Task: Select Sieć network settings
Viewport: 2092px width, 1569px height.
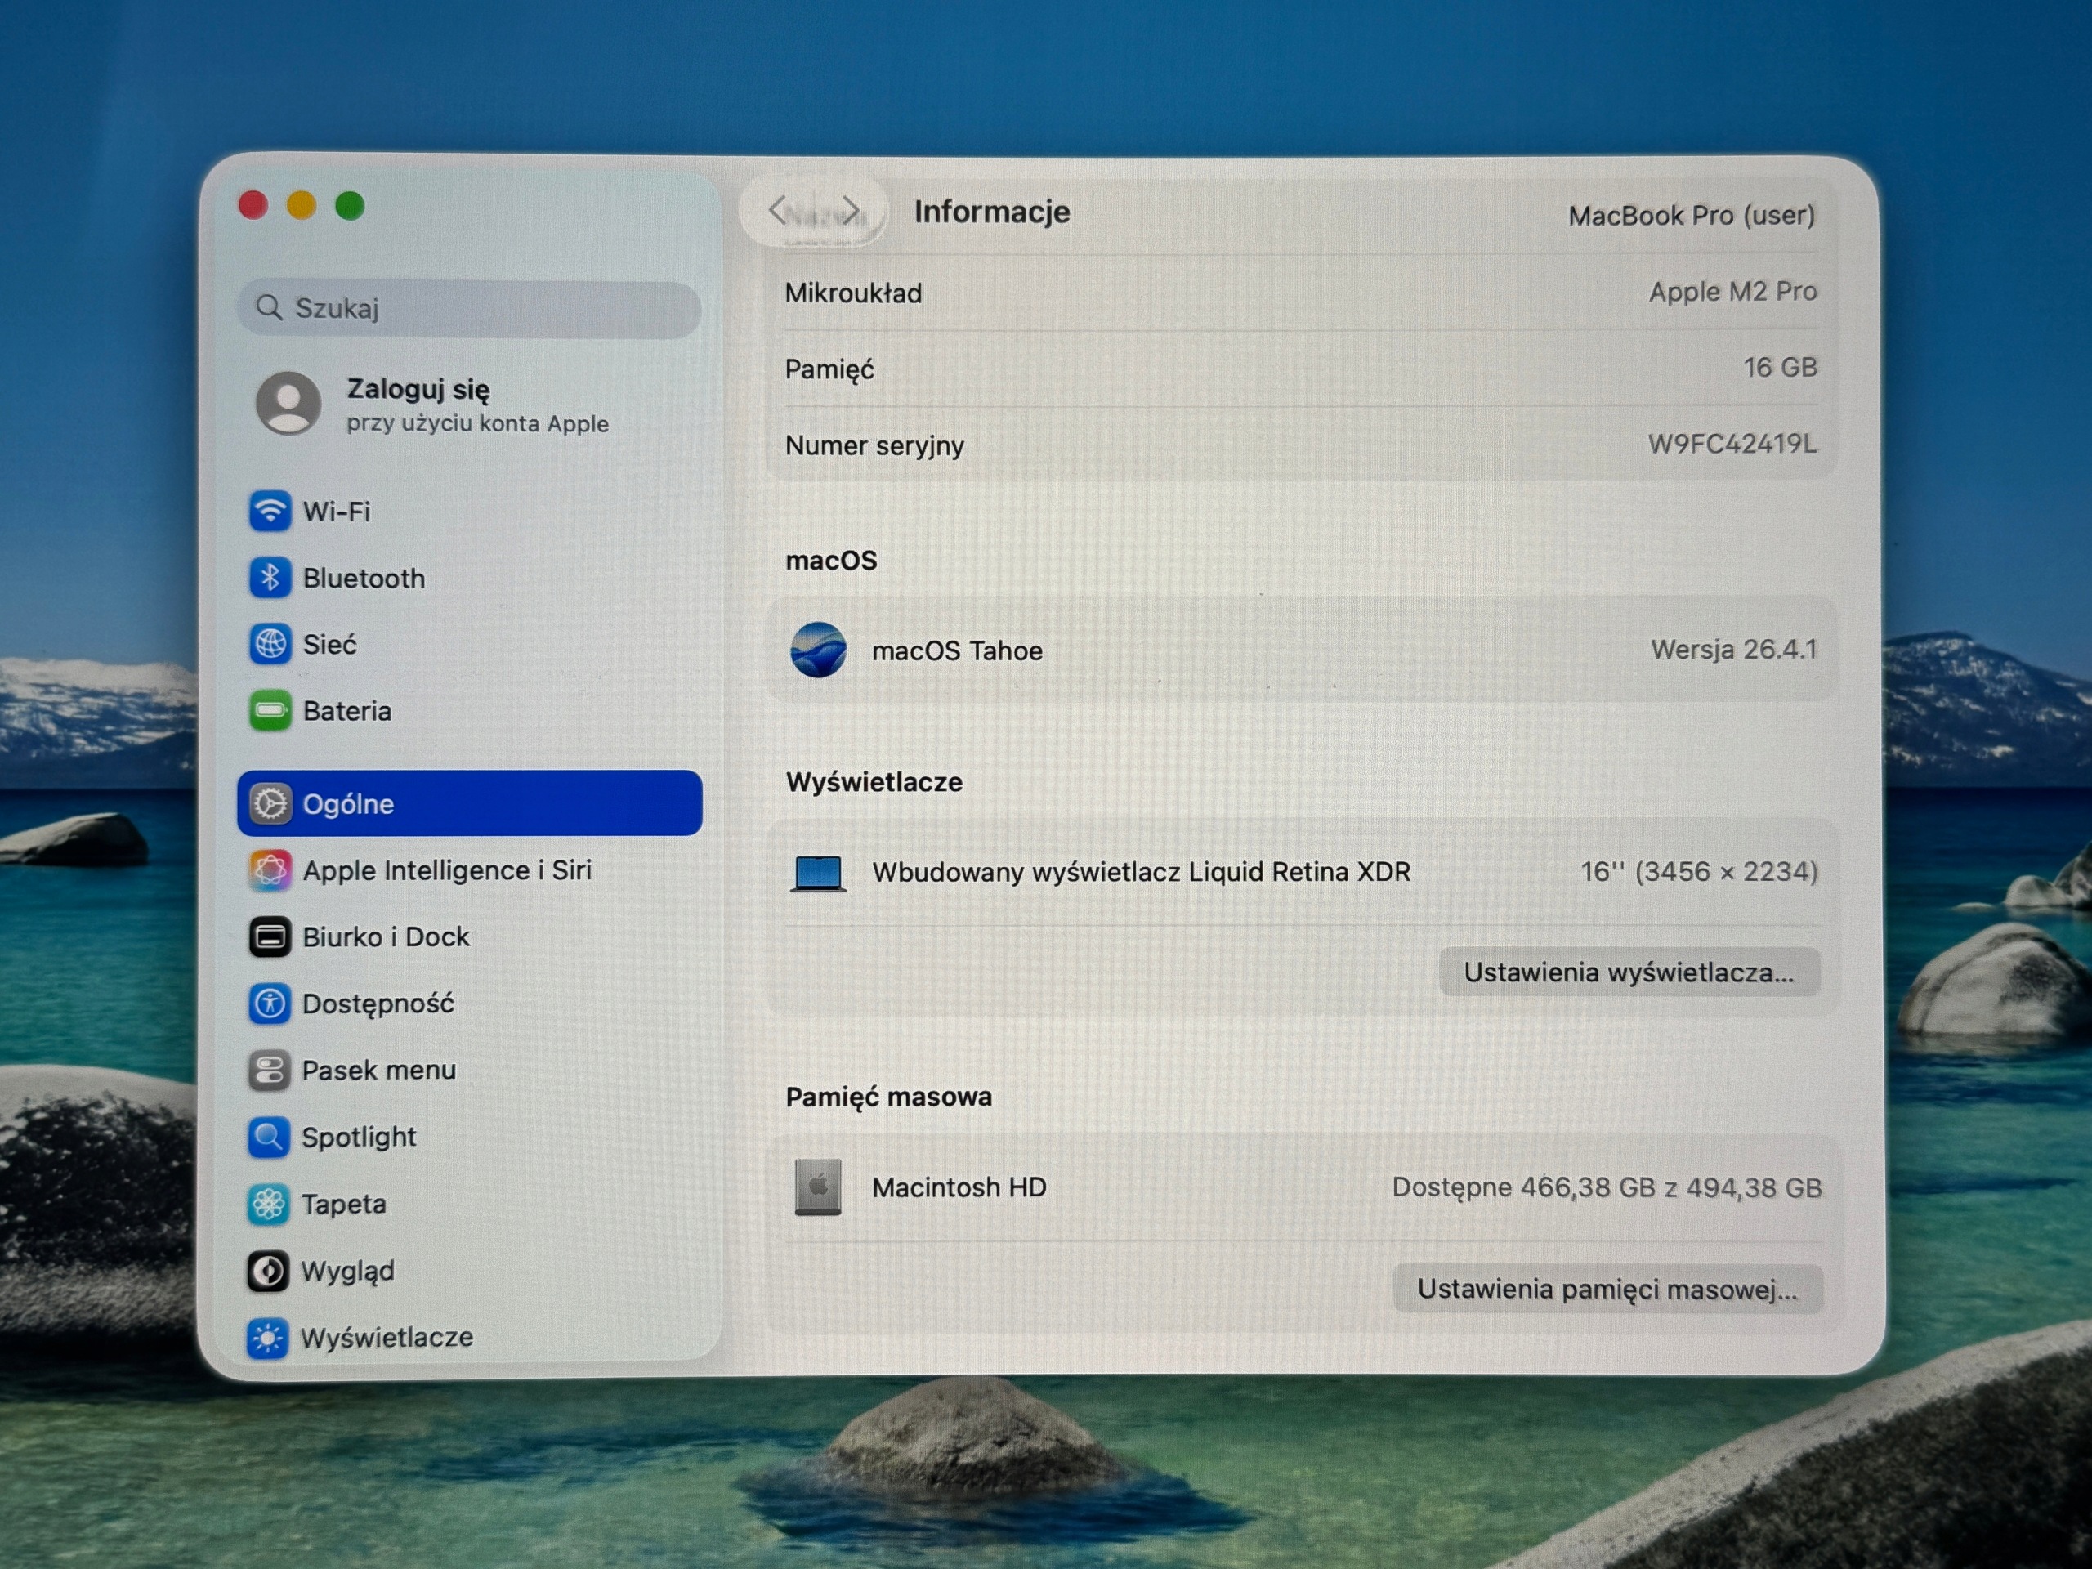Action: pyautogui.click(x=469, y=644)
